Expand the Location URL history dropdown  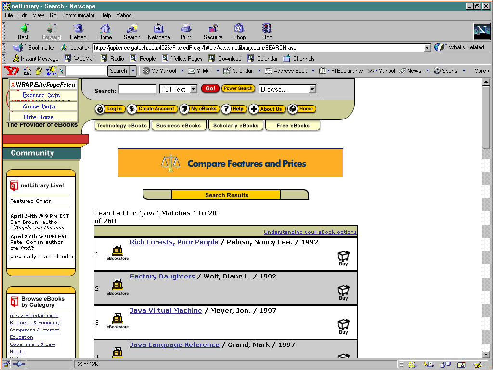(x=427, y=48)
